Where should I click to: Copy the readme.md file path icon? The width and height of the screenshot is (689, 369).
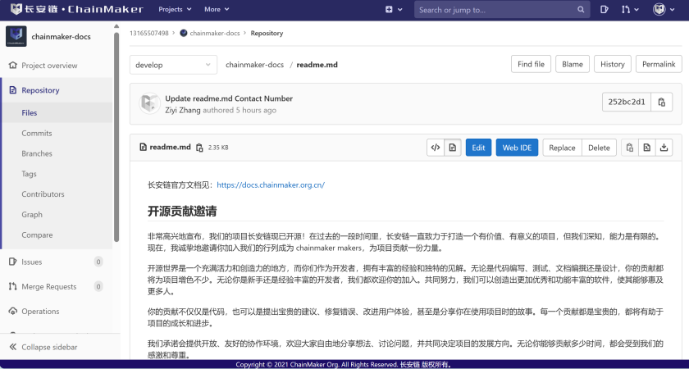click(x=199, y=148)
